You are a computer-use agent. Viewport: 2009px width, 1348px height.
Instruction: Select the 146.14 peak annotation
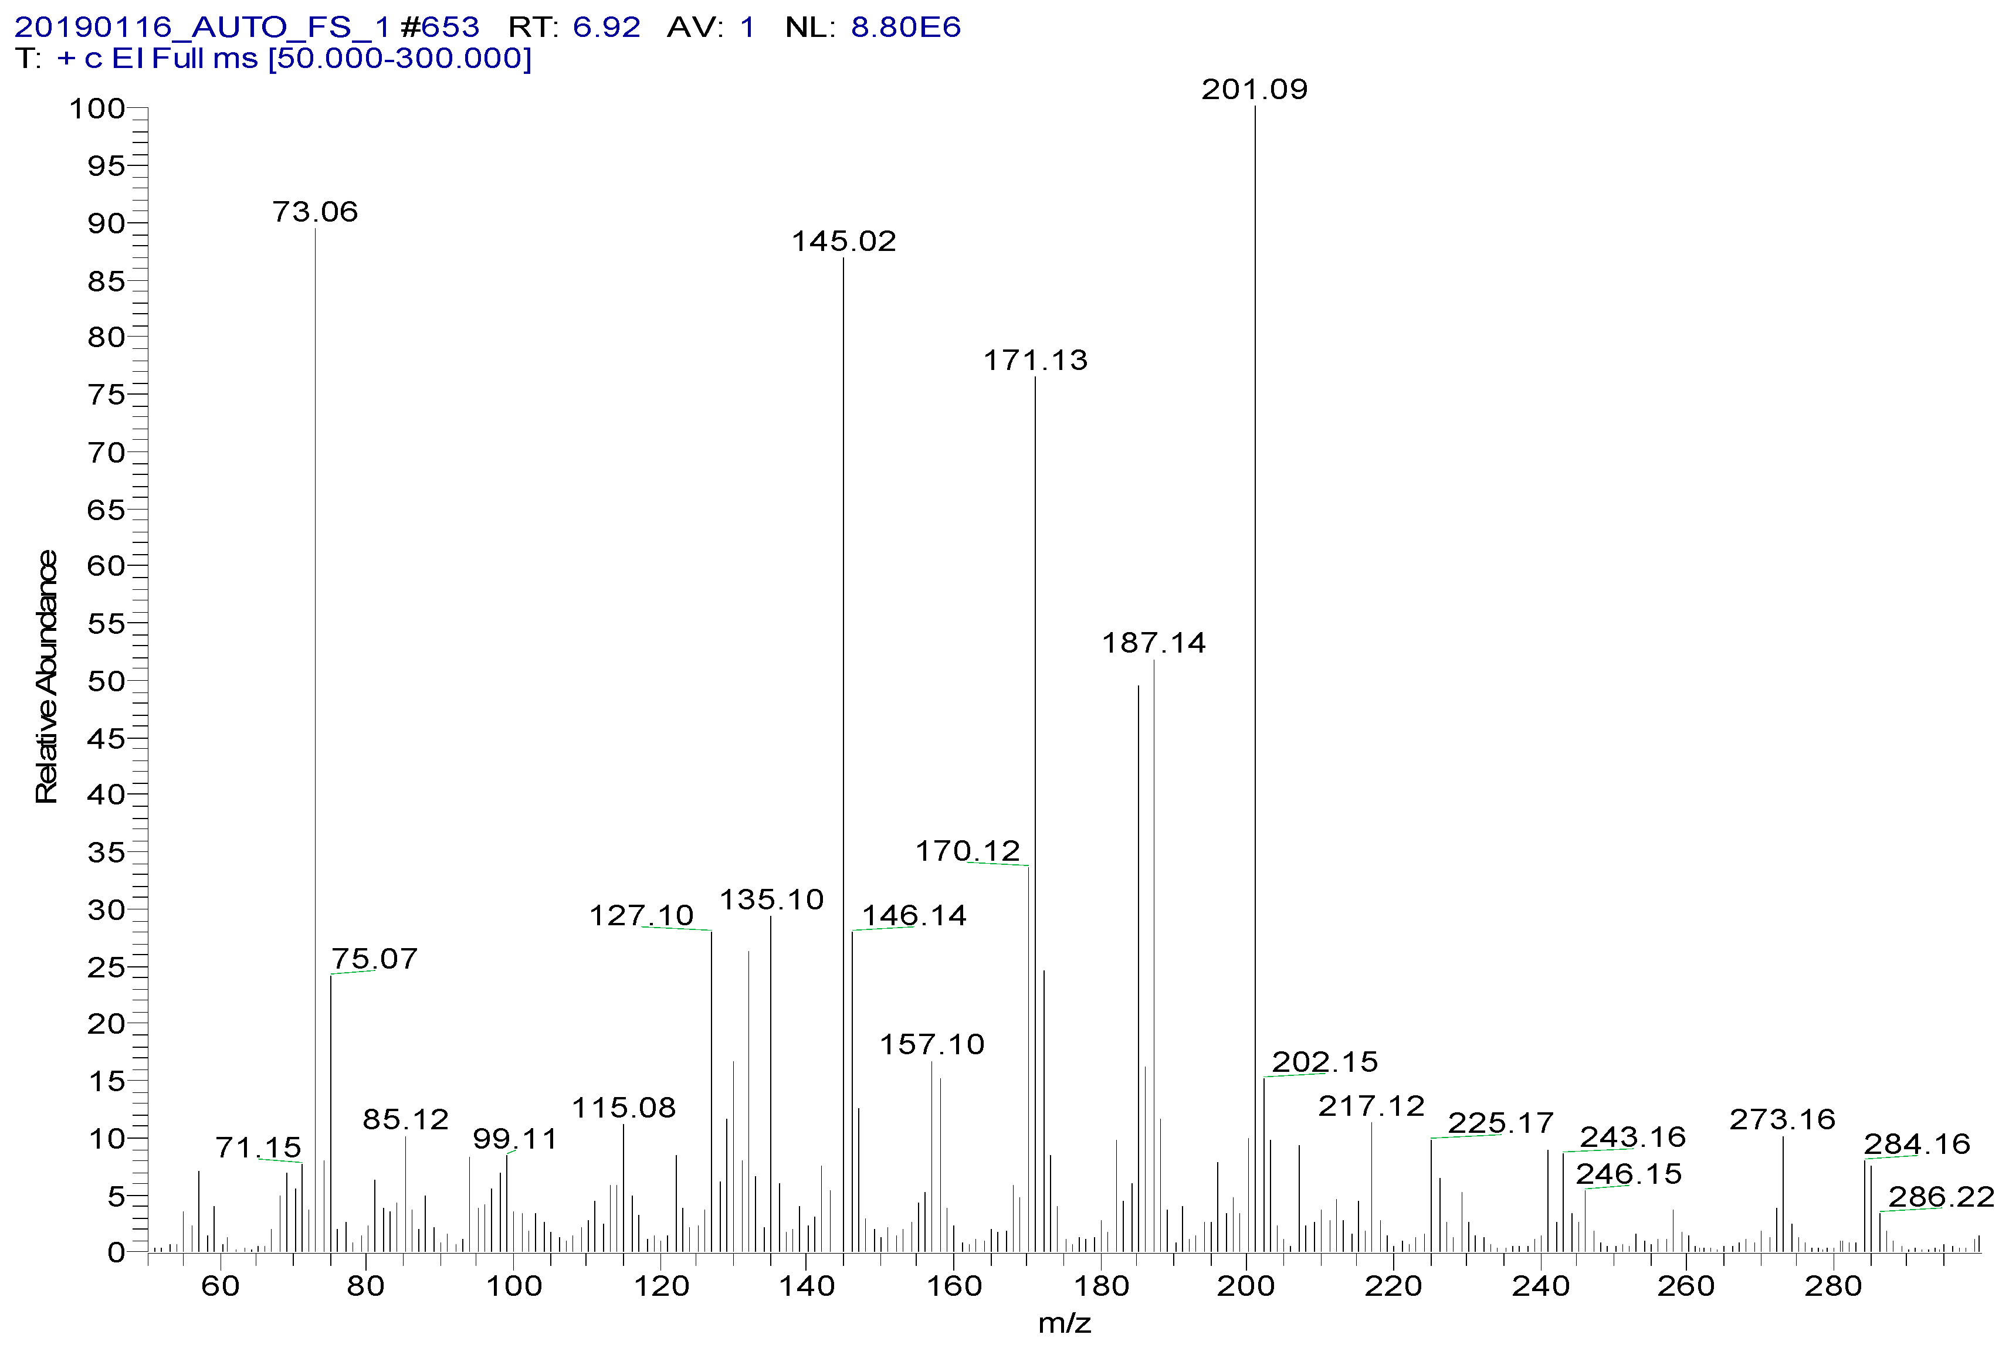tap(914, 916)
